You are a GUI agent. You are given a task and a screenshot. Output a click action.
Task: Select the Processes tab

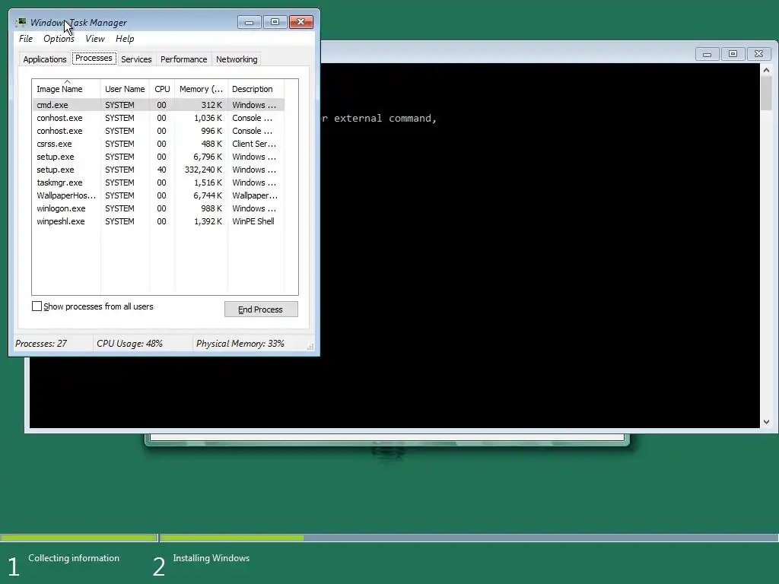(x=94, y=58)
